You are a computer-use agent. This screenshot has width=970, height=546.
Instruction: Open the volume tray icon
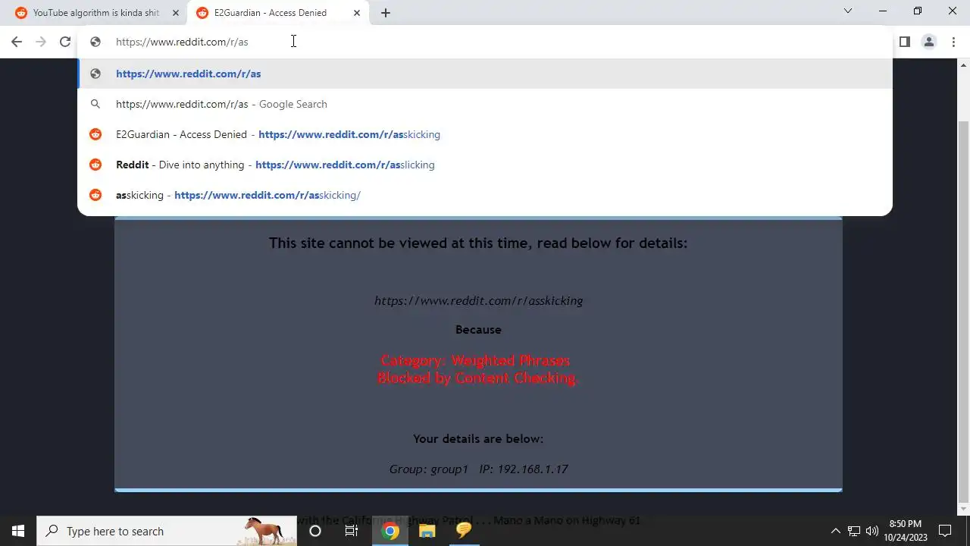coord(872,531)
